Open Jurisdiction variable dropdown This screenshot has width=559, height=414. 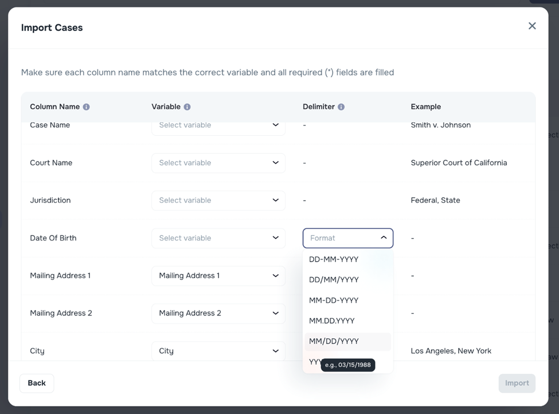coord(218,200)
